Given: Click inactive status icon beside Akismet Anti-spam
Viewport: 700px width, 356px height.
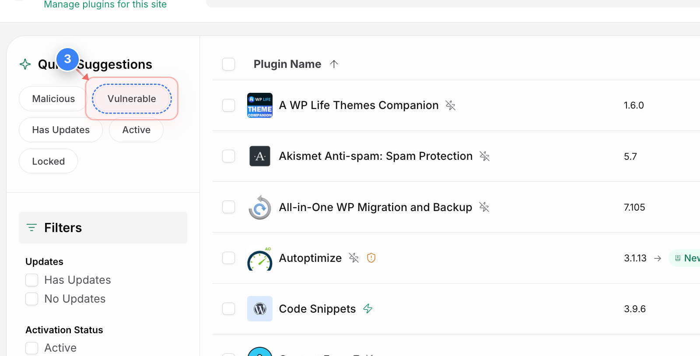Looking at the screenshot, I should [484, 156].
